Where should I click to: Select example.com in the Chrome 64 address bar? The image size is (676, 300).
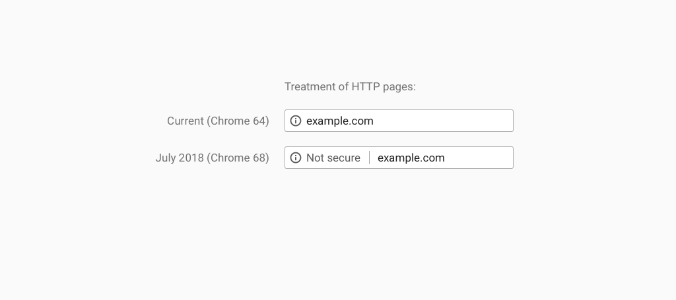[x=339, y=121]
